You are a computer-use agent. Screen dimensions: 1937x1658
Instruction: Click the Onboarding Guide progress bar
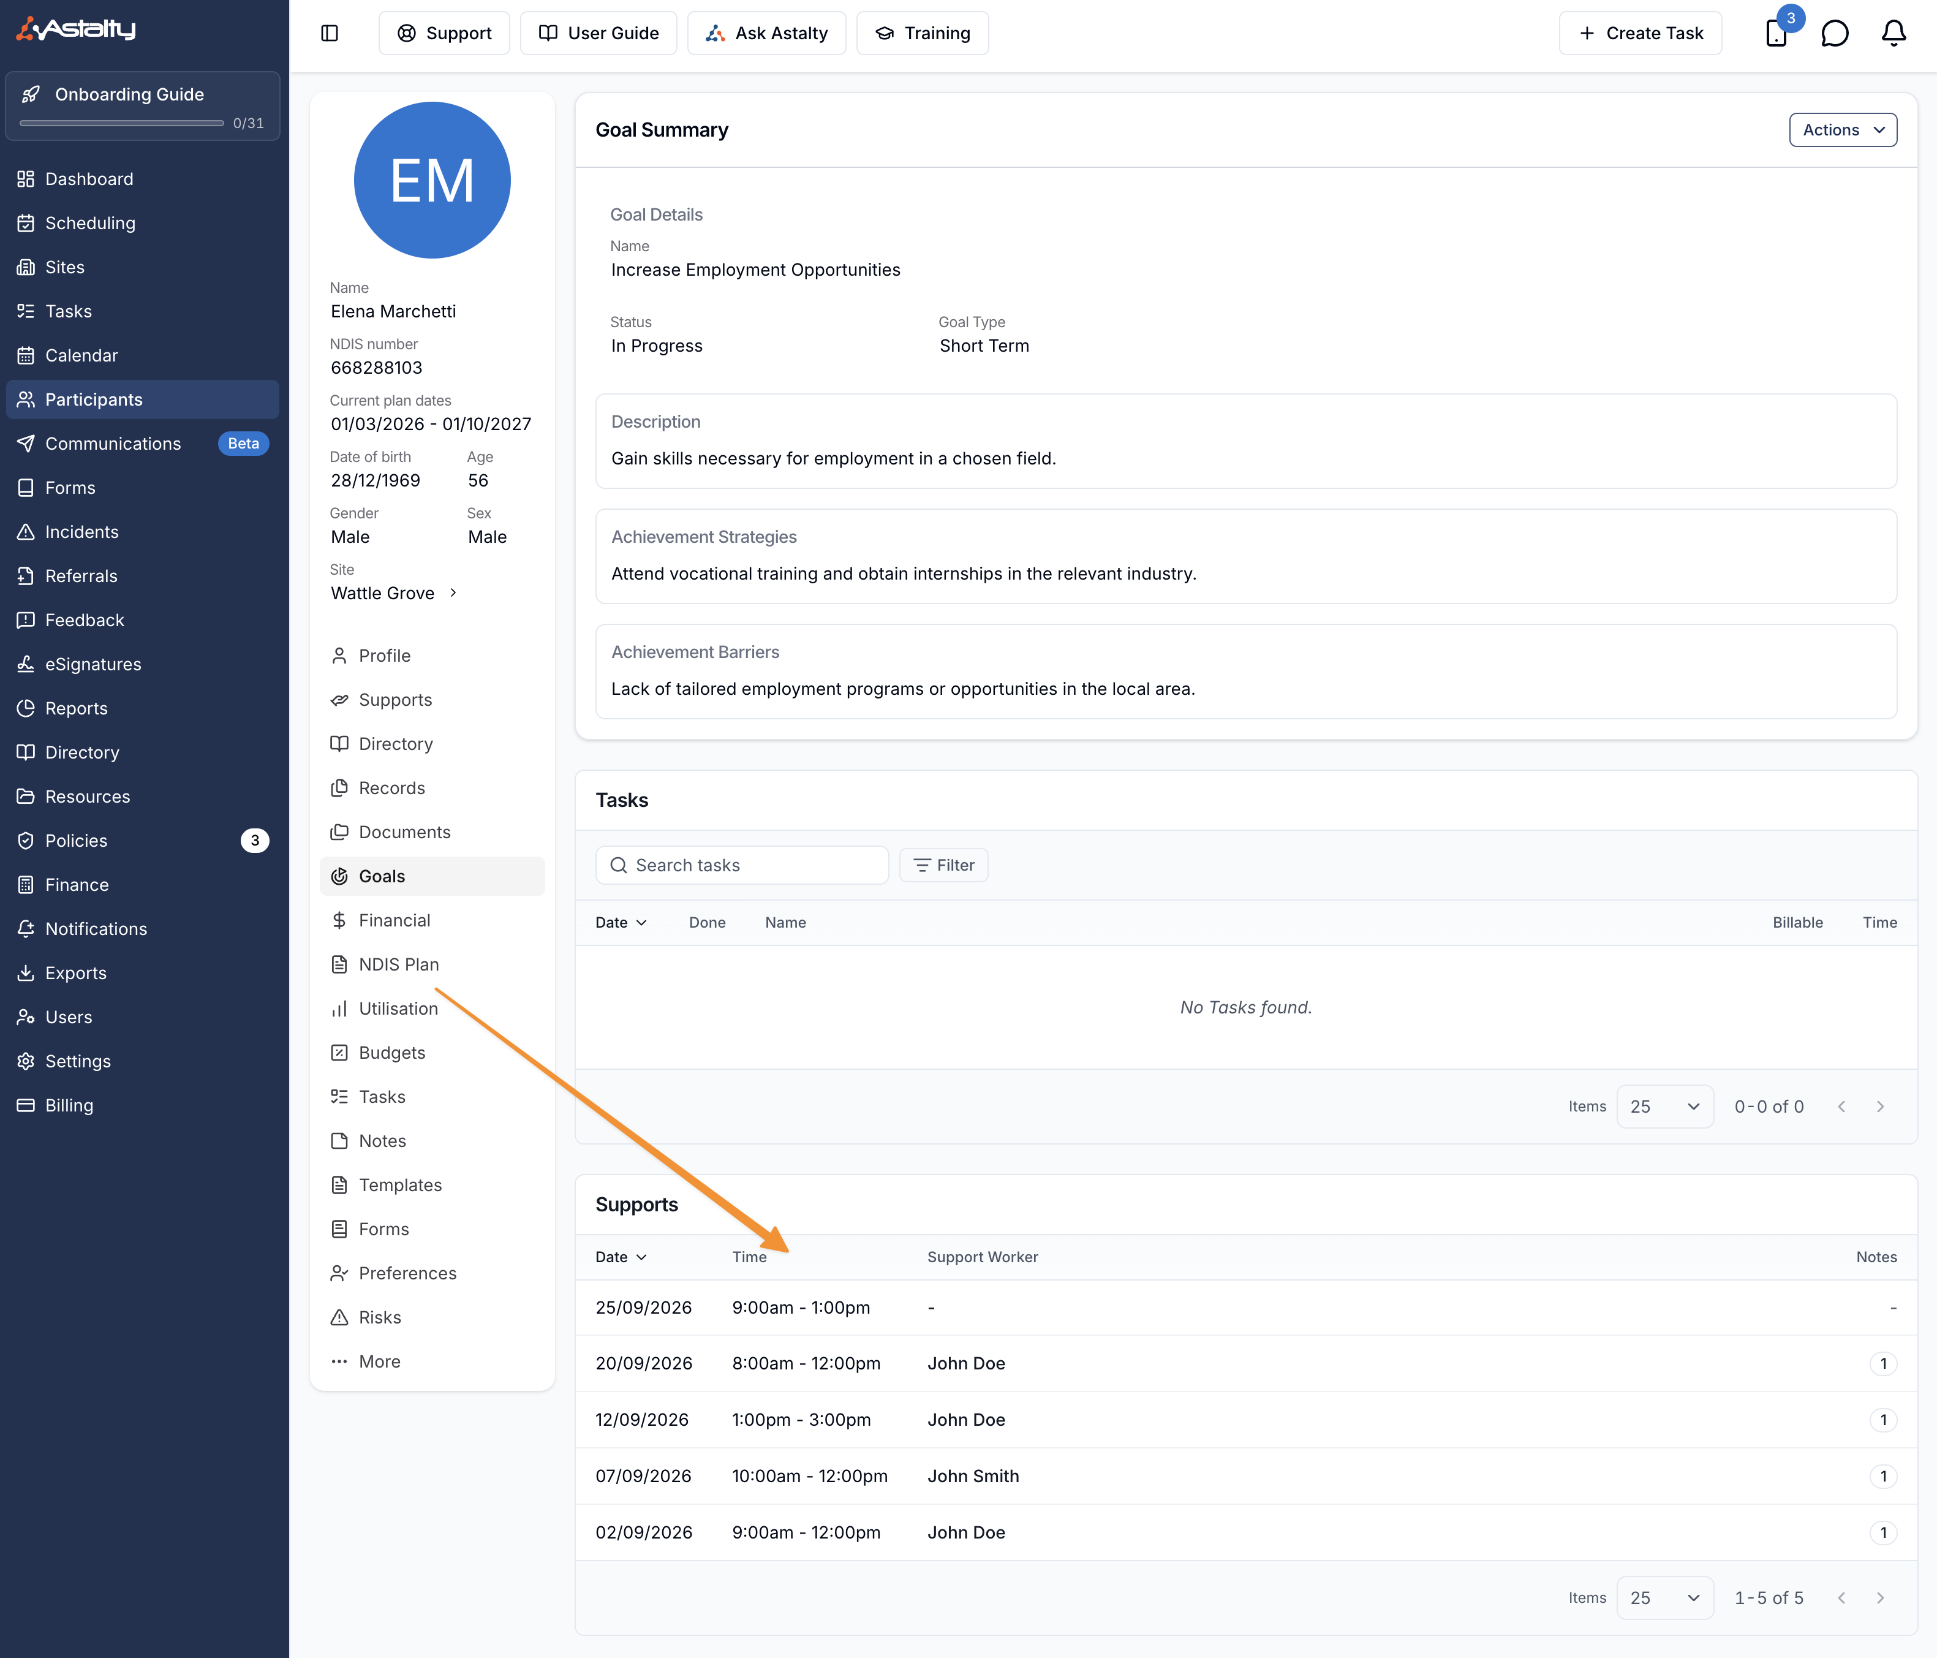(x=121, y=123)
